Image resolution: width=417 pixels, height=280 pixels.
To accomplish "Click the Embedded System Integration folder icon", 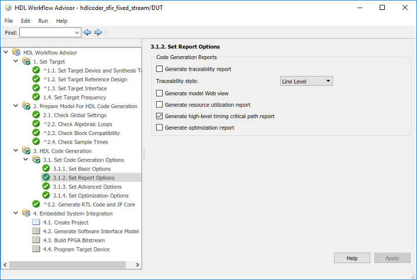I will (26, 213).
